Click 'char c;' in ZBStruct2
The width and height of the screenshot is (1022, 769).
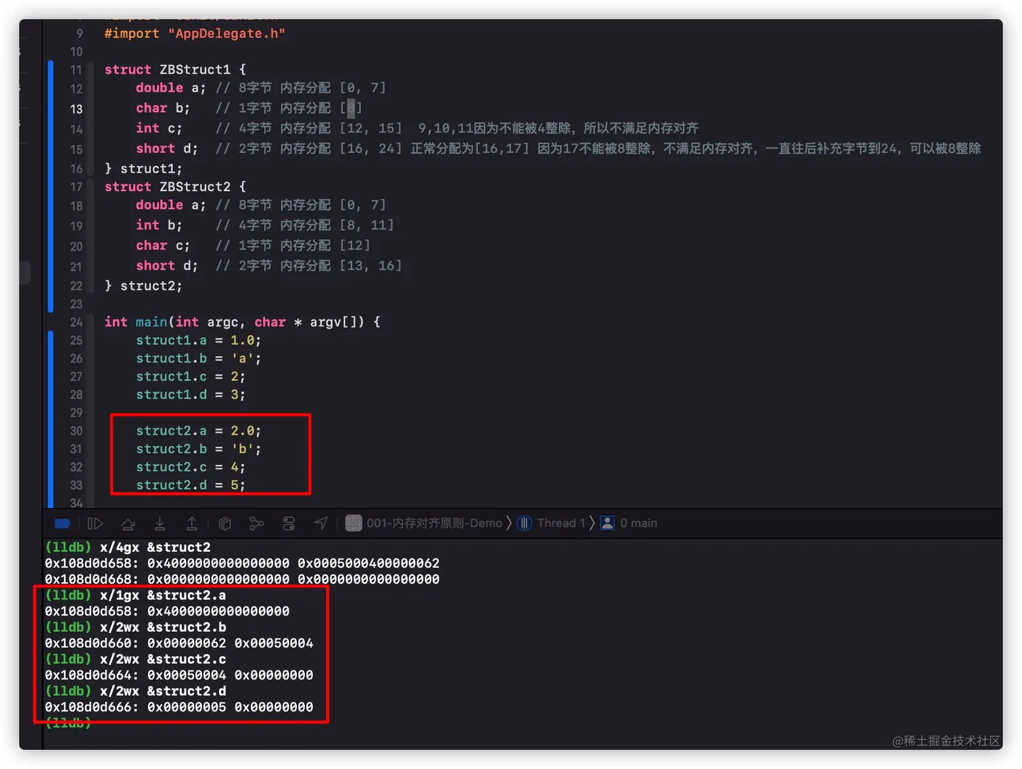163,245
